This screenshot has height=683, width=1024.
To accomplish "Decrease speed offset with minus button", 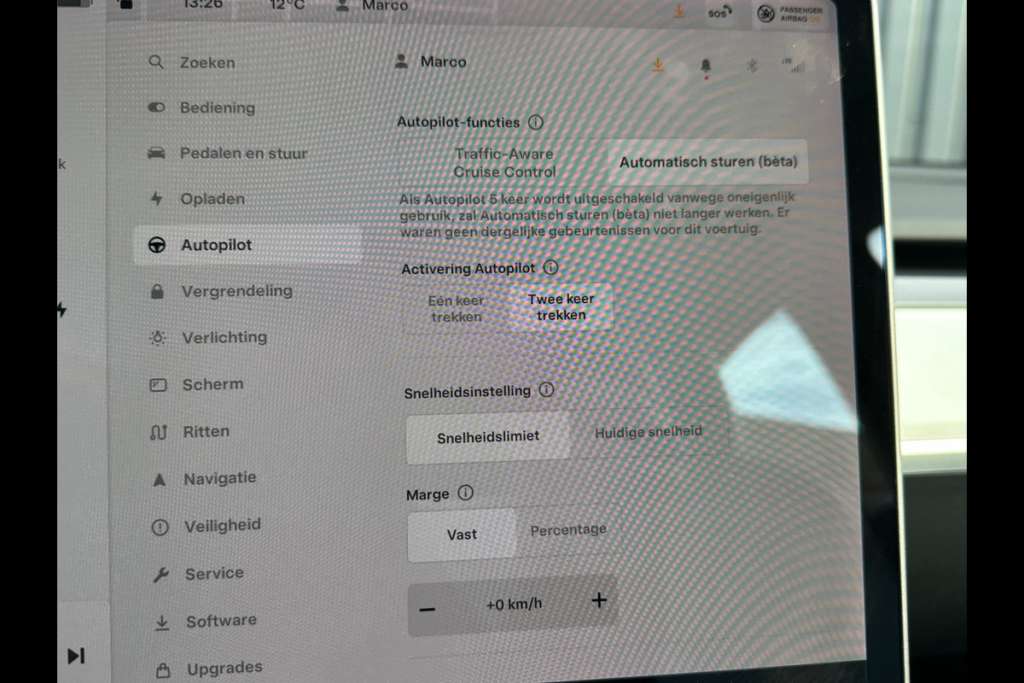I will point(428,609).
